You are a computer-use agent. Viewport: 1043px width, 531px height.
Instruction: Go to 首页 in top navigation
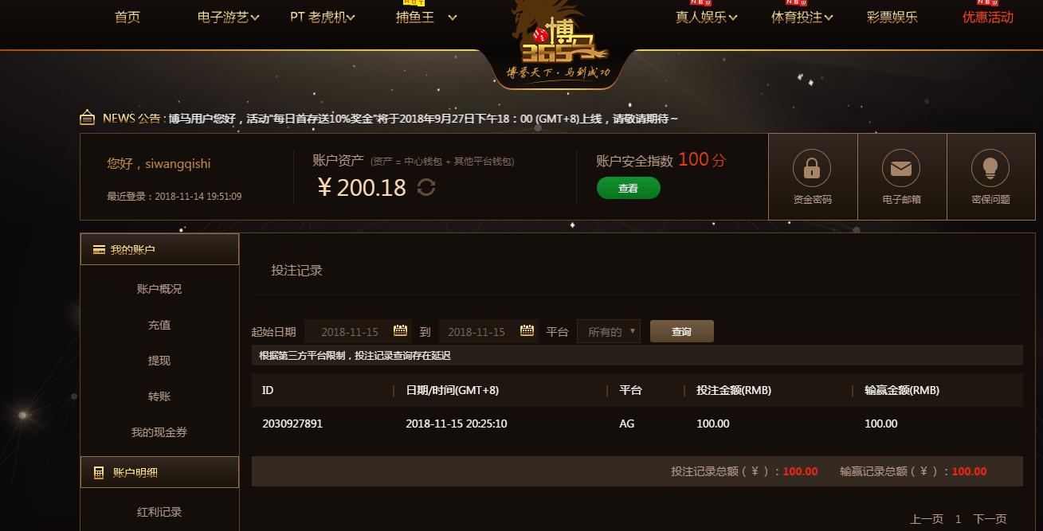[x=127, y=17]
